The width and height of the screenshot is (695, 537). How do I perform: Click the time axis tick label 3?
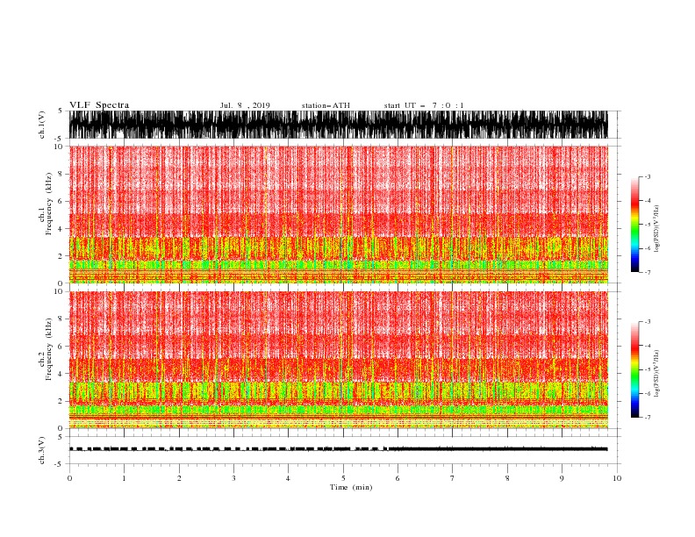(233, 478)
